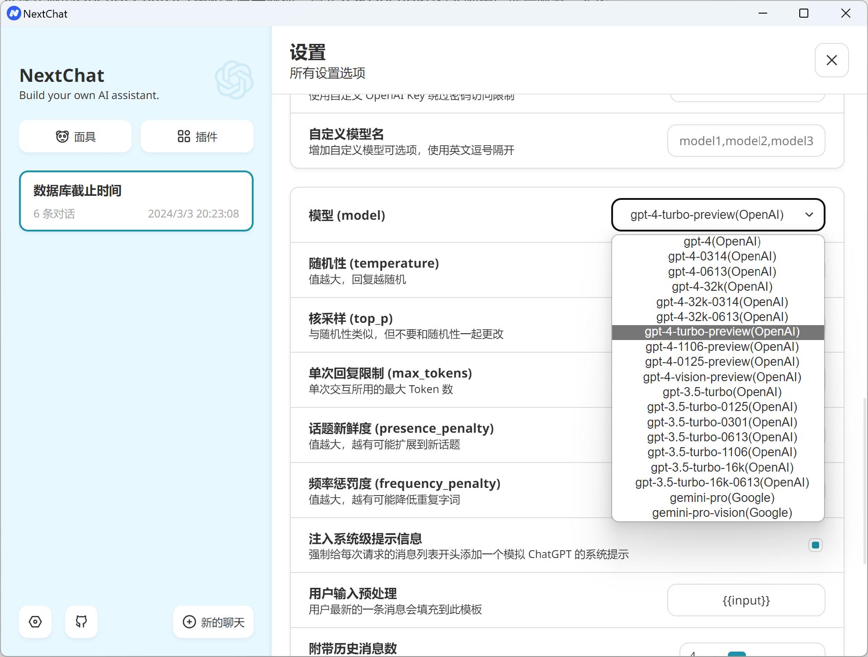
Task: Toggle the switch next to 附带历史消息数
Action: (737, 653)
